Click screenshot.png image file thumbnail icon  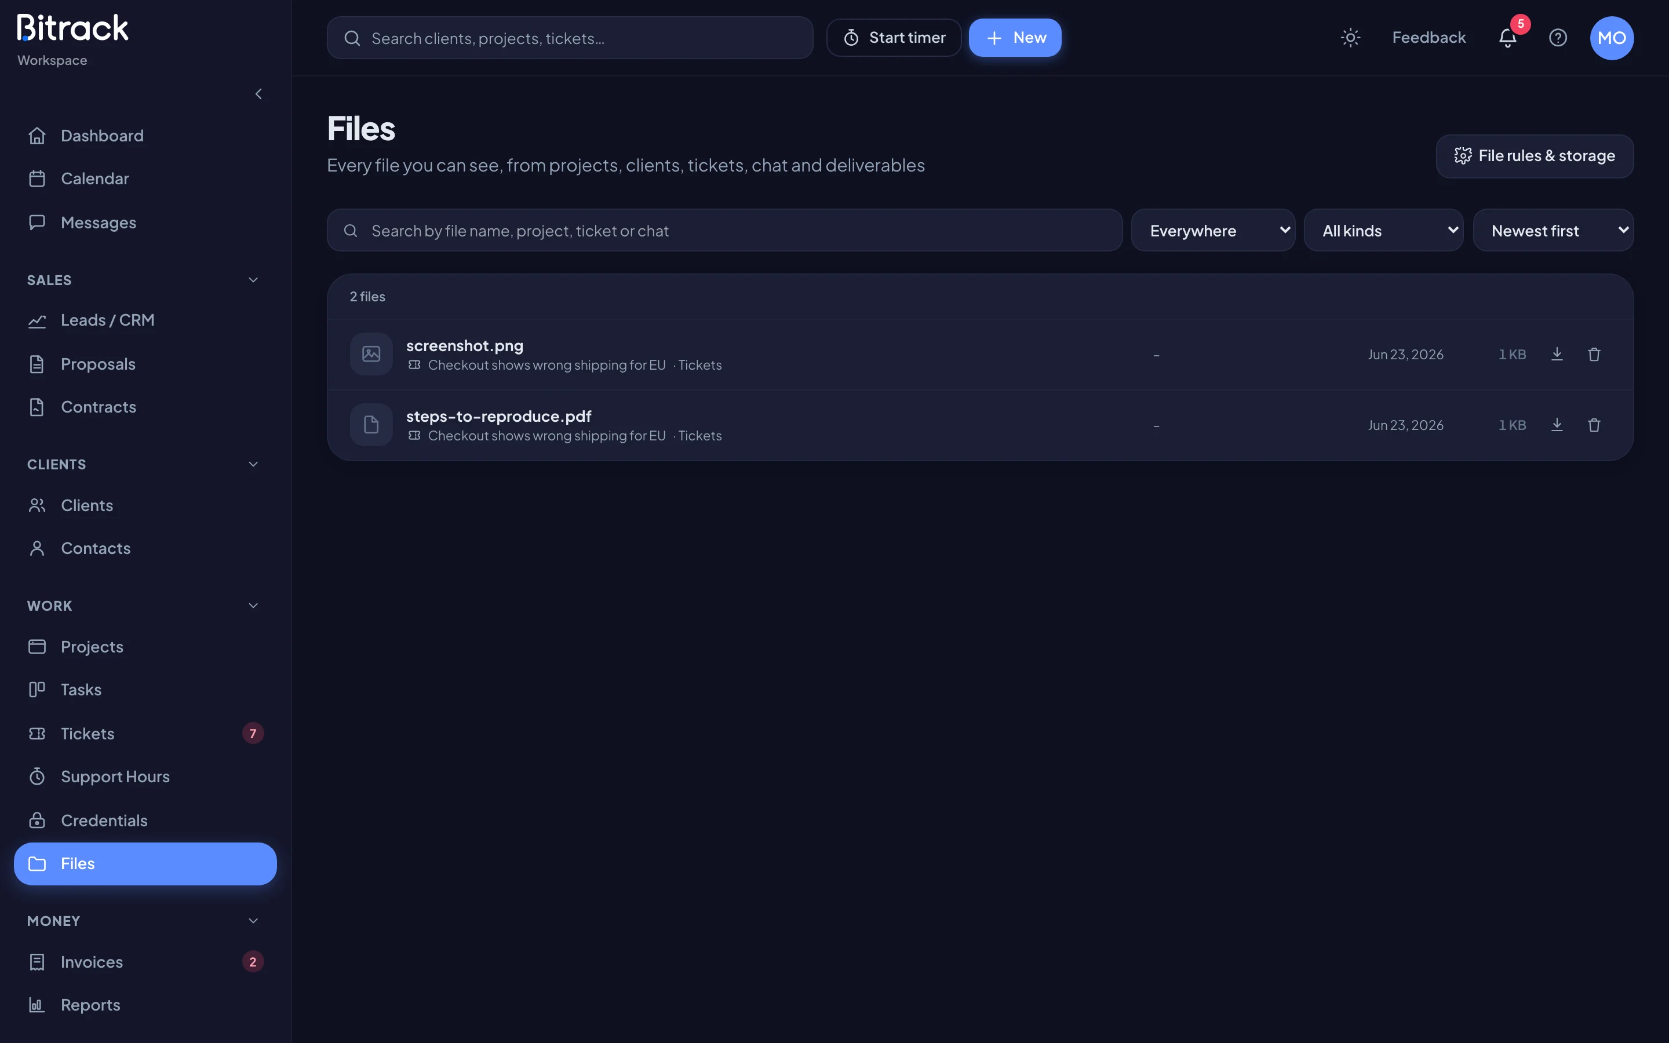tap(371, 354)
